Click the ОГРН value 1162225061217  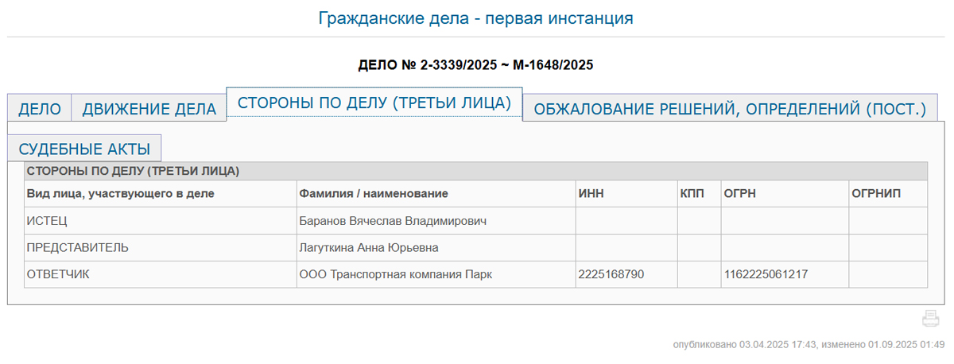(x=766, y=274)
